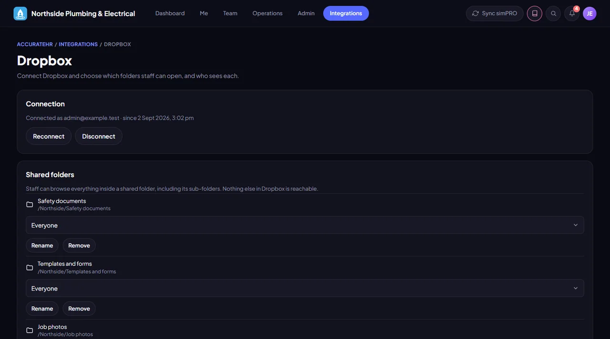Open notifications bell with 4 badge
The width and height of the screenshot is (610, 339).
click(572, 13)
